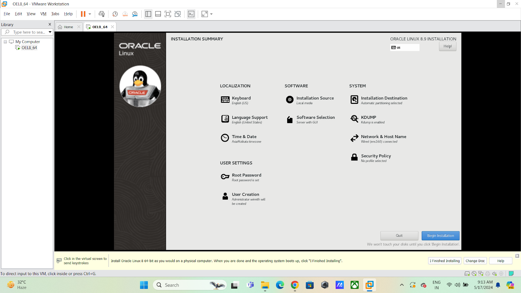Open the Tabs menu
The width and height of the screenshot is (521, 293).
click(55, 14)
